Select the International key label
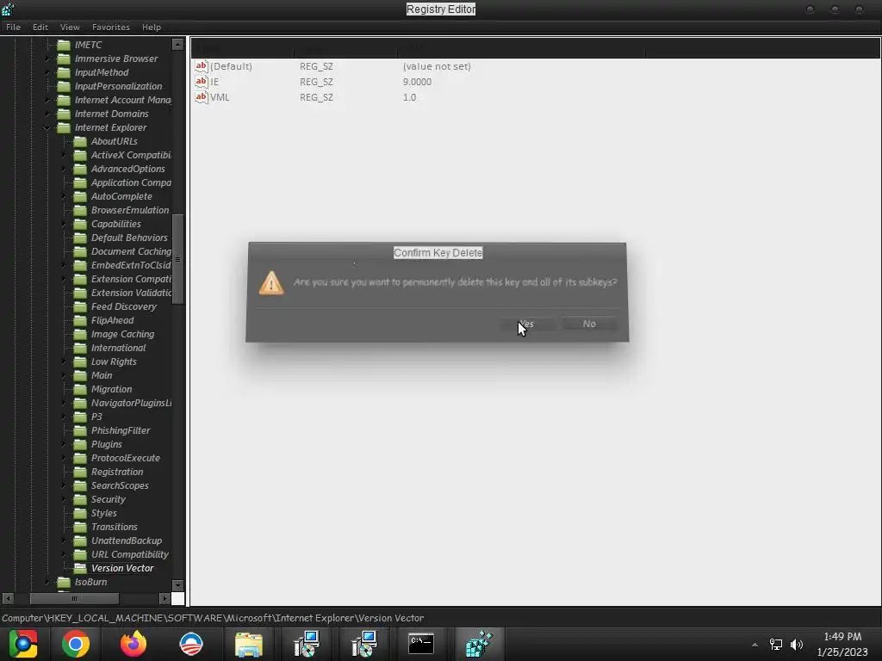Screen dimensions: 882x661 pos(118,348)
